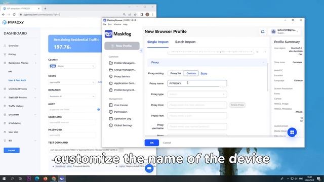Collapse the Maskfog sidebar with arrow handle
Viewport: 324px width, 182px height.
[141, 51]
